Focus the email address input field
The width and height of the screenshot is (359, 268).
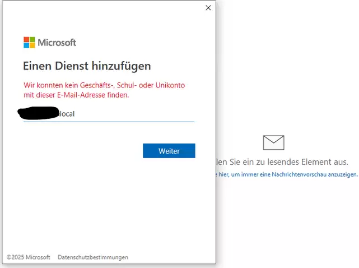(109, 114)
